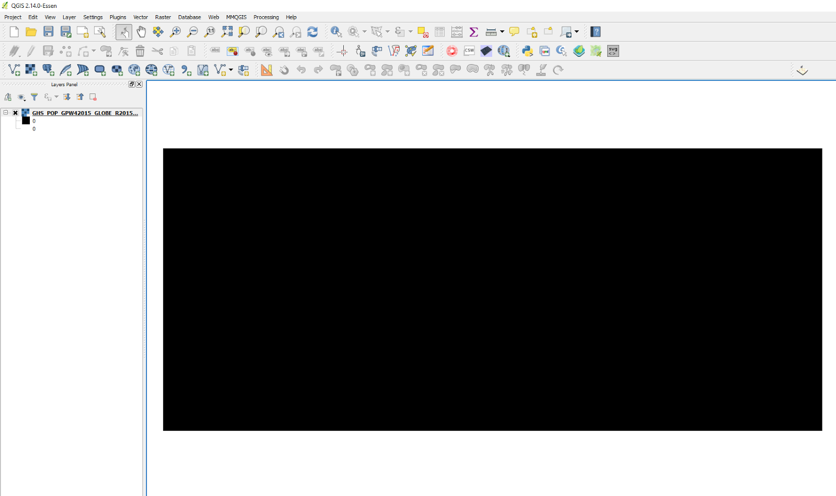Filter the legend using funnel icon
This screenshot has height=496, width=836.
(34, 97)
